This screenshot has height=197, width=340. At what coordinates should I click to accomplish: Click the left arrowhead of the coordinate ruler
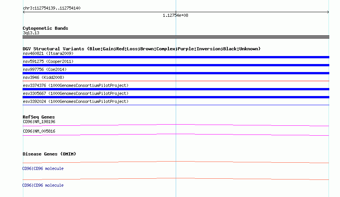click(24, 12)
